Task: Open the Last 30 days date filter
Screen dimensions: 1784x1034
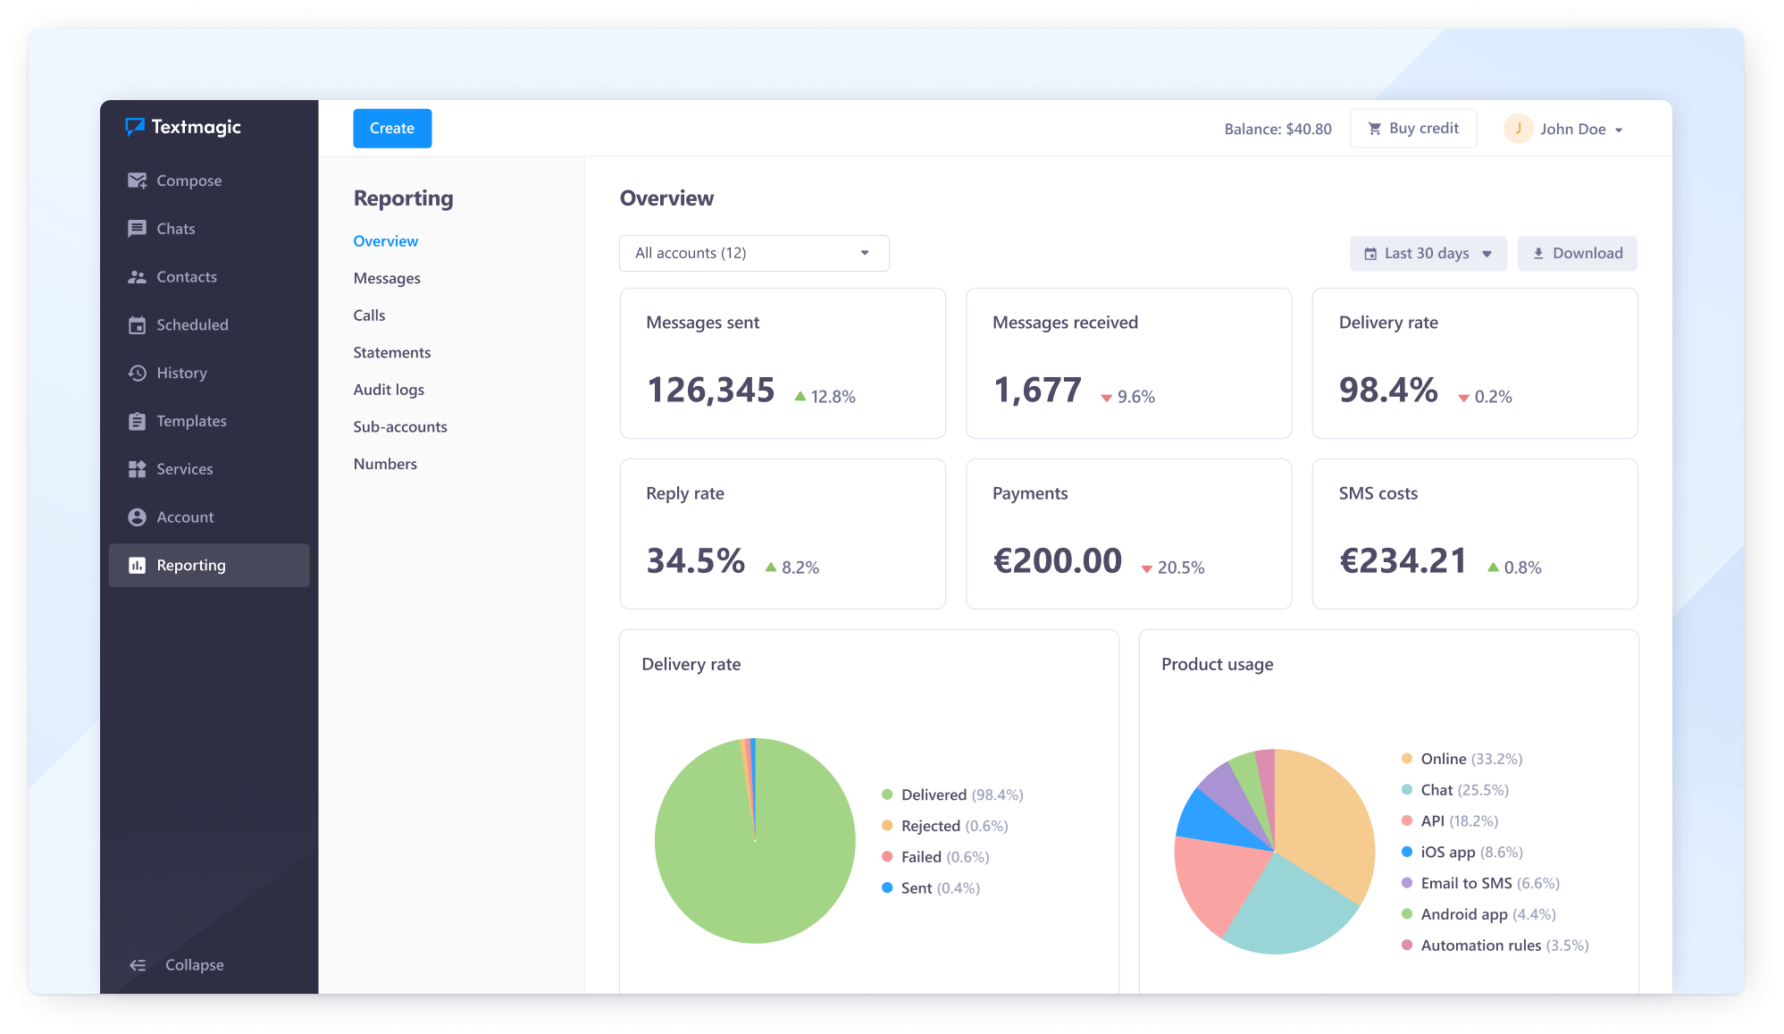Action: pos(1428,254)
